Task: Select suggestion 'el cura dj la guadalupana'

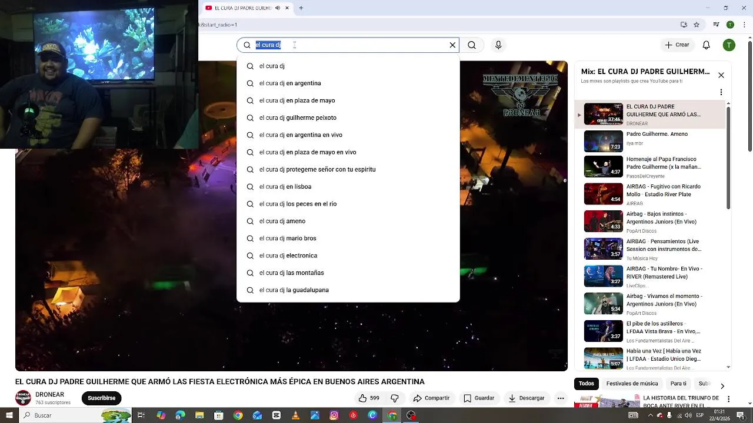Action: (x=348, y=290)
